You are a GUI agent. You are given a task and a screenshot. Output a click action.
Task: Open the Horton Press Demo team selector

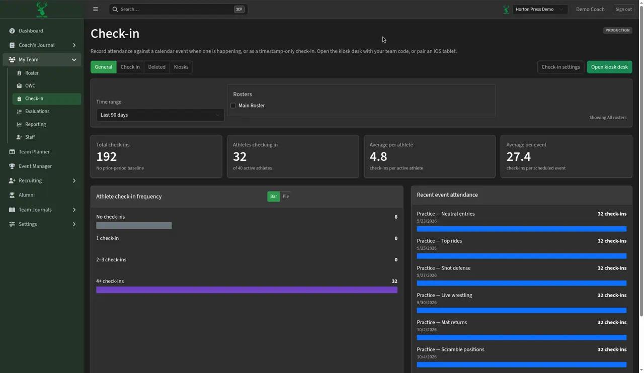point(539,9)
